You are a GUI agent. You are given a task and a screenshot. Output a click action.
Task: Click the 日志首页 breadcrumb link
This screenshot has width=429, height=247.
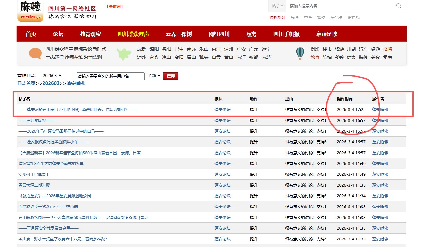coord(26,83)
